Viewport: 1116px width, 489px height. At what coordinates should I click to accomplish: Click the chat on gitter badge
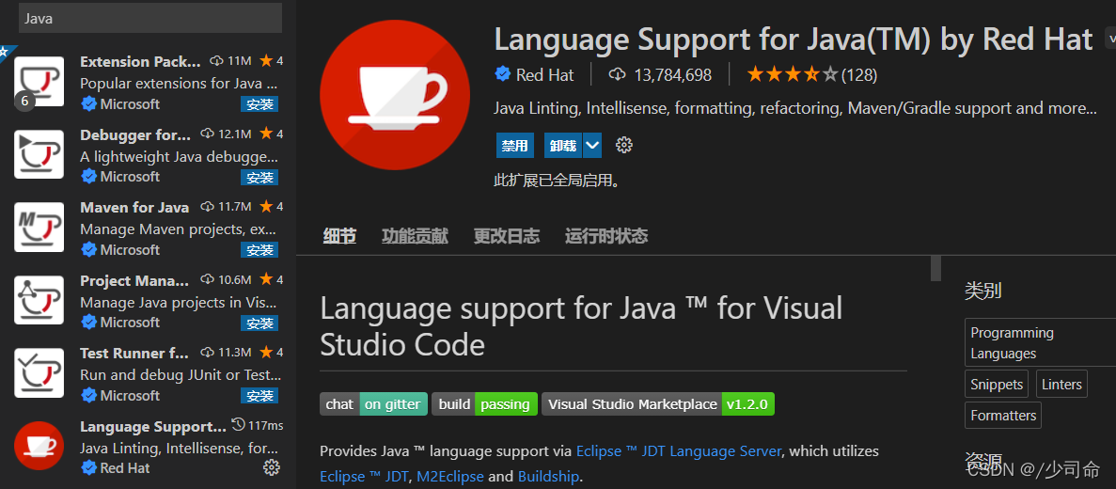(x=373, y=404)
